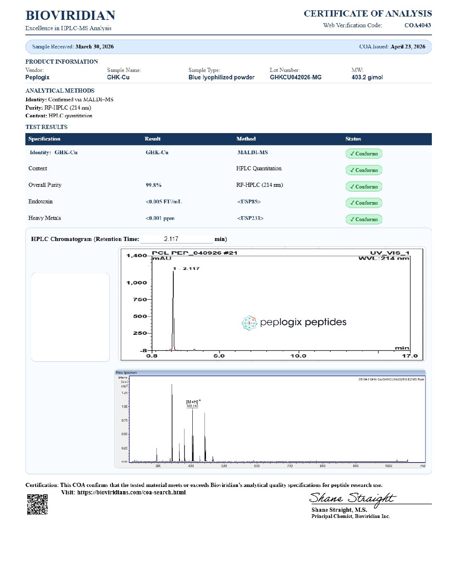Click the <USP231> method cell

250,218
